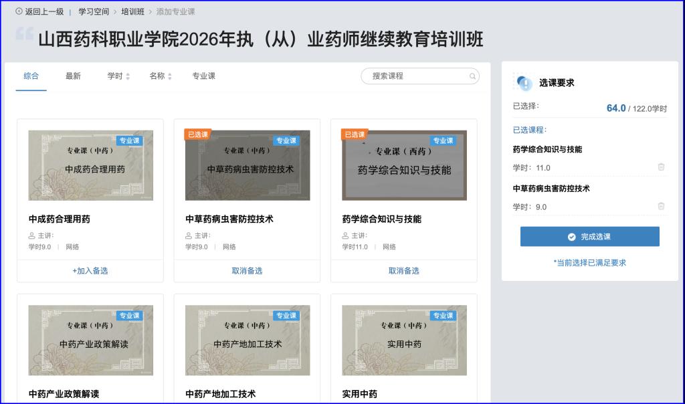The width and height of the screenshot is (685, 404).
Task: Remove 中草药病虫害防控技术 using trash icon
Action: (661, 207)
